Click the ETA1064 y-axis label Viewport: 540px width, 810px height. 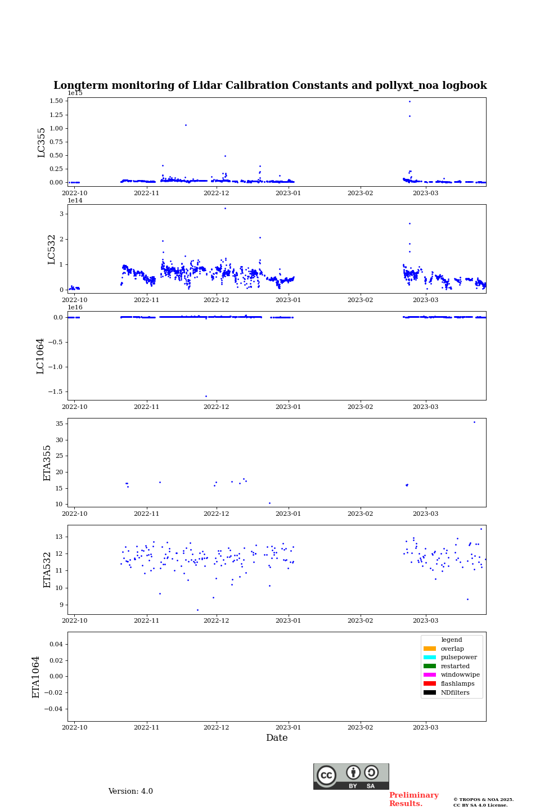(x=36, y=677)
